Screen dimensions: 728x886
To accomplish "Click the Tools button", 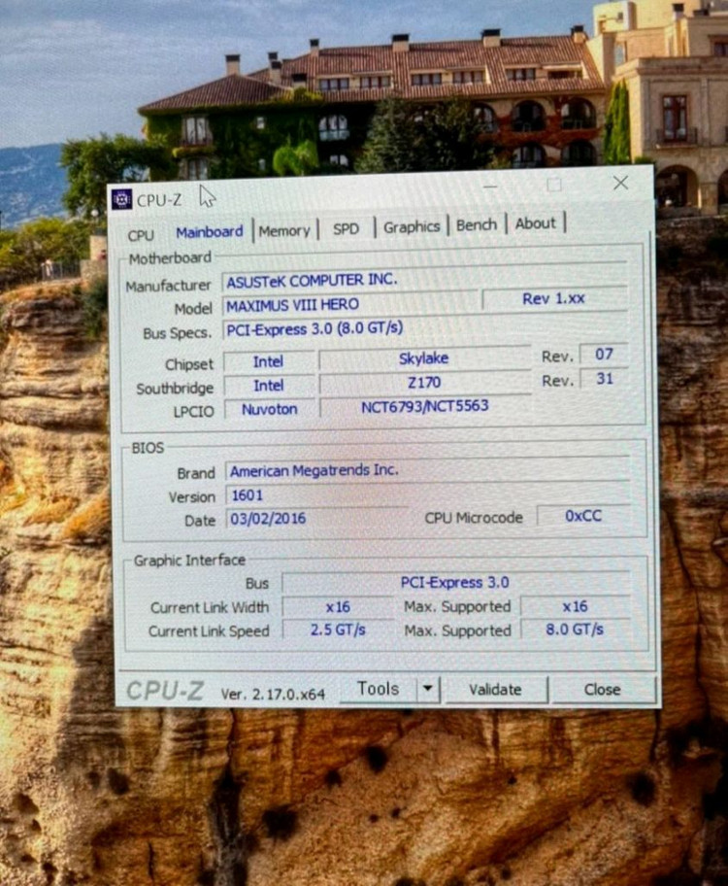I will click(x=378, y=689).
